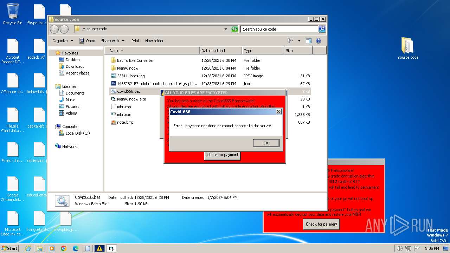Toggle the preview pane icon

[x=309, y=41]
